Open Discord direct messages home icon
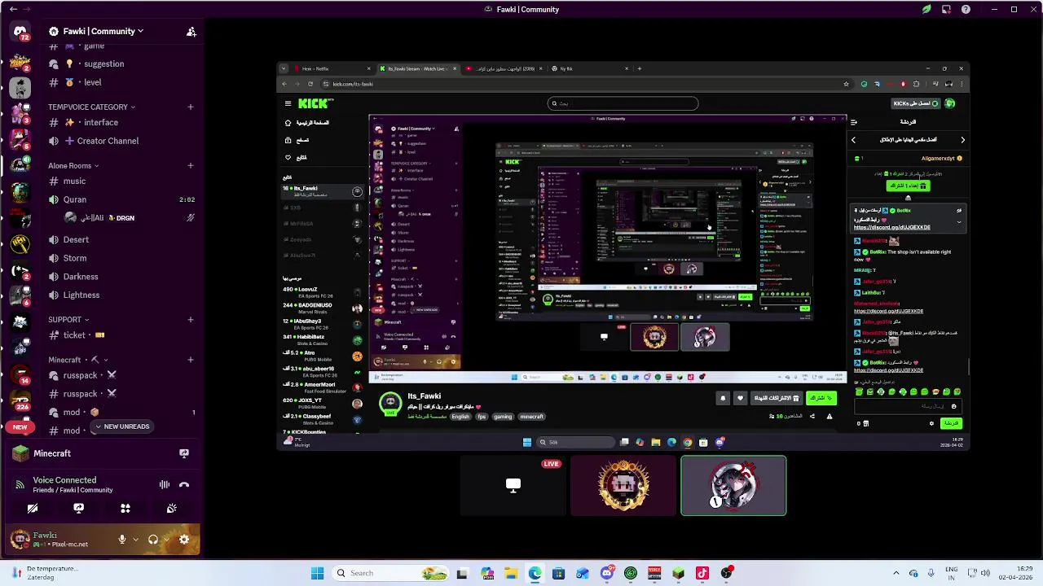 [x=20, y=33]
